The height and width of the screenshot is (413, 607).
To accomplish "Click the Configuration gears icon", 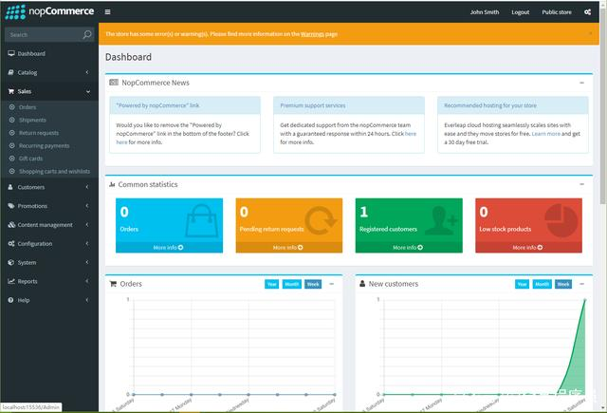I will (x=11, y=244).
